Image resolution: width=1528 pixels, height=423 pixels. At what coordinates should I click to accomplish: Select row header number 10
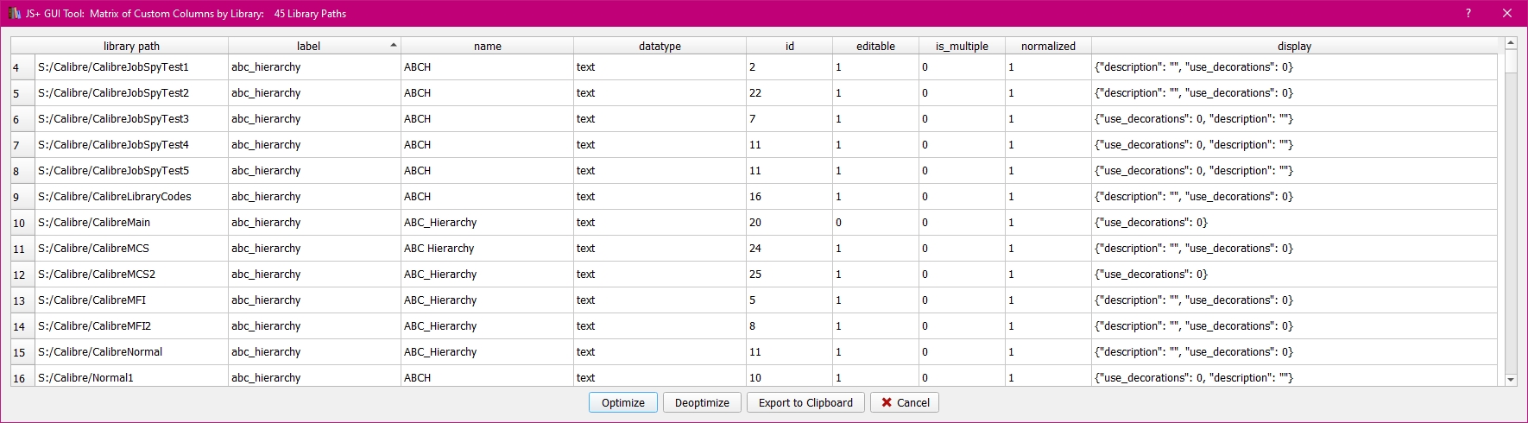[x=22, y=223]
